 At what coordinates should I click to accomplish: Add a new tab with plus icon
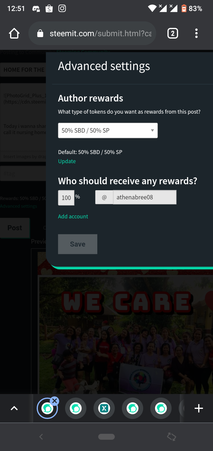coord(199,409)
